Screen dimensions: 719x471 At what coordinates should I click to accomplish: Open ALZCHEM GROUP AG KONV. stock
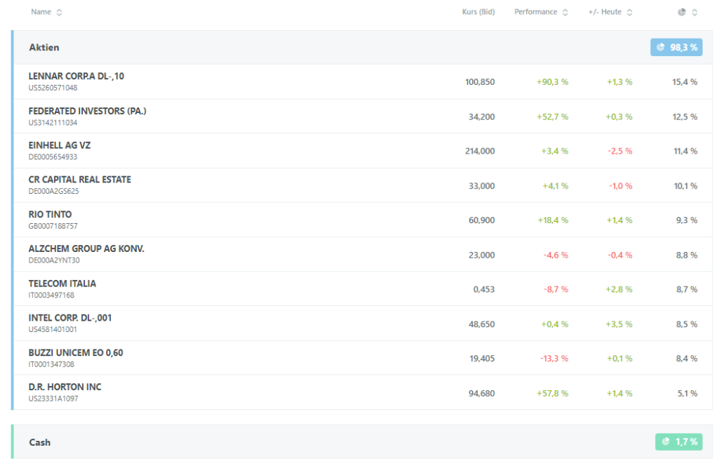coord(86,248)
